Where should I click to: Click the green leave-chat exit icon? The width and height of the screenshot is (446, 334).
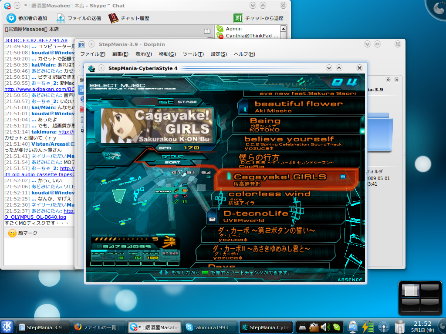(238, 18)
